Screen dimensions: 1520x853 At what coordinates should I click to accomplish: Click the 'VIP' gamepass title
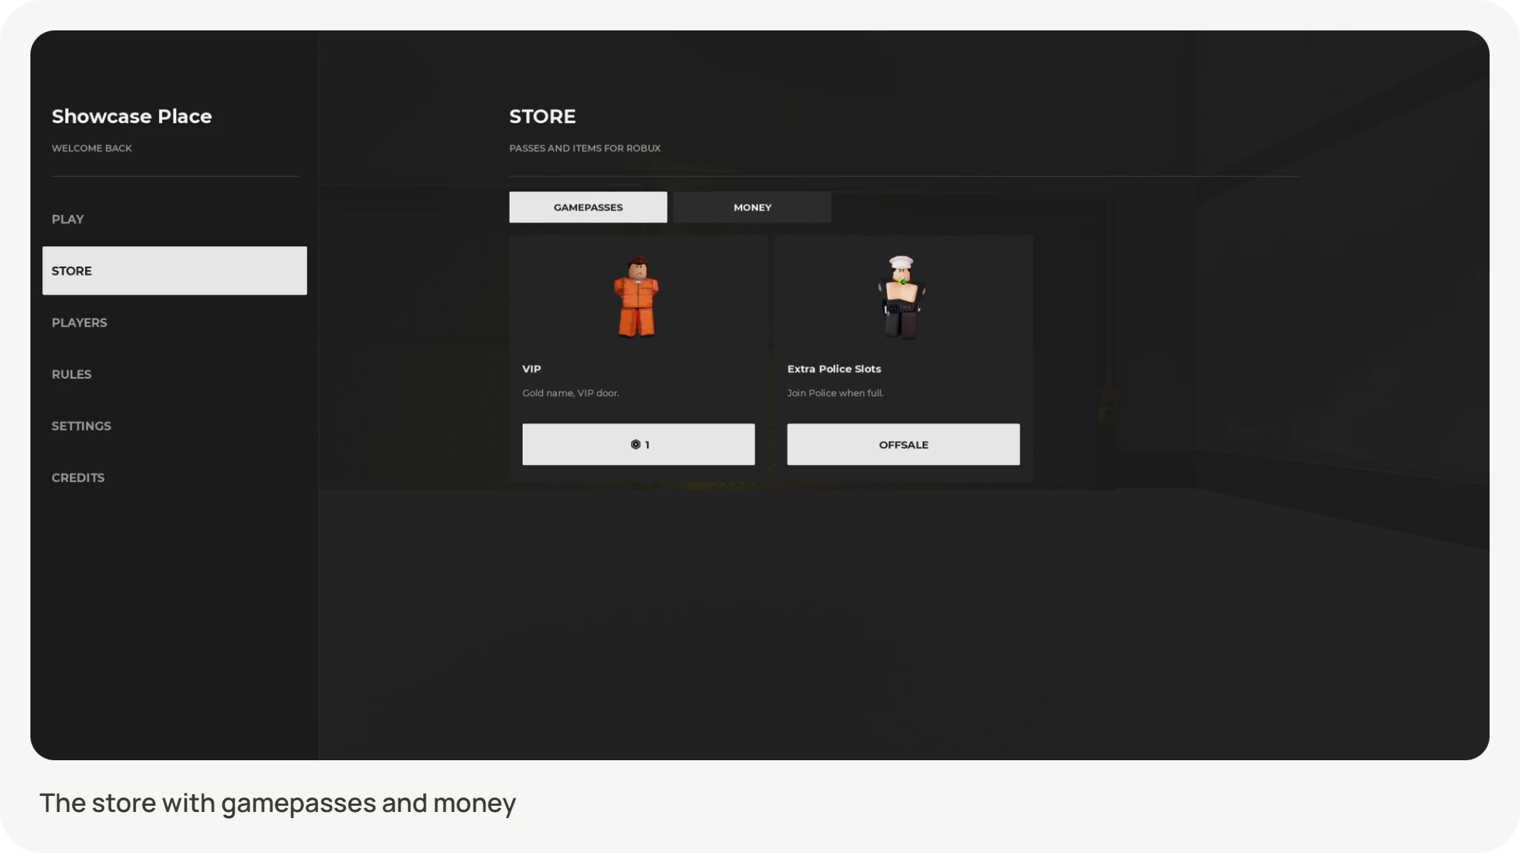531,369
